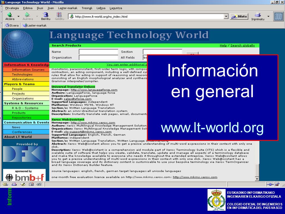Click the Composer icon in status bar
The height and width of the screenshot is (214, 285).
pos(23,184)
